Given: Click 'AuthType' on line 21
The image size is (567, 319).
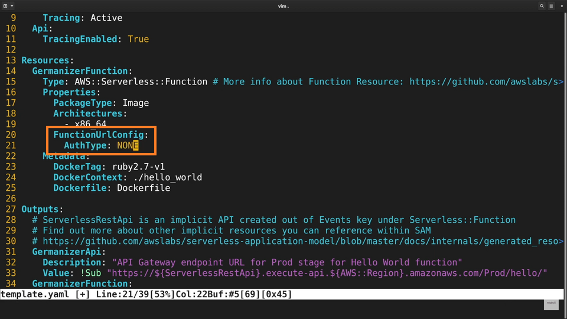Looking at the screenshot, I should pos(85,145).
